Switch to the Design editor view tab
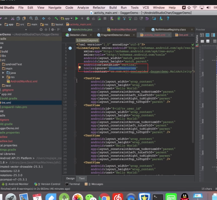Image resolution: width=217 pixels, height=200 pixels. click(70, 178)
